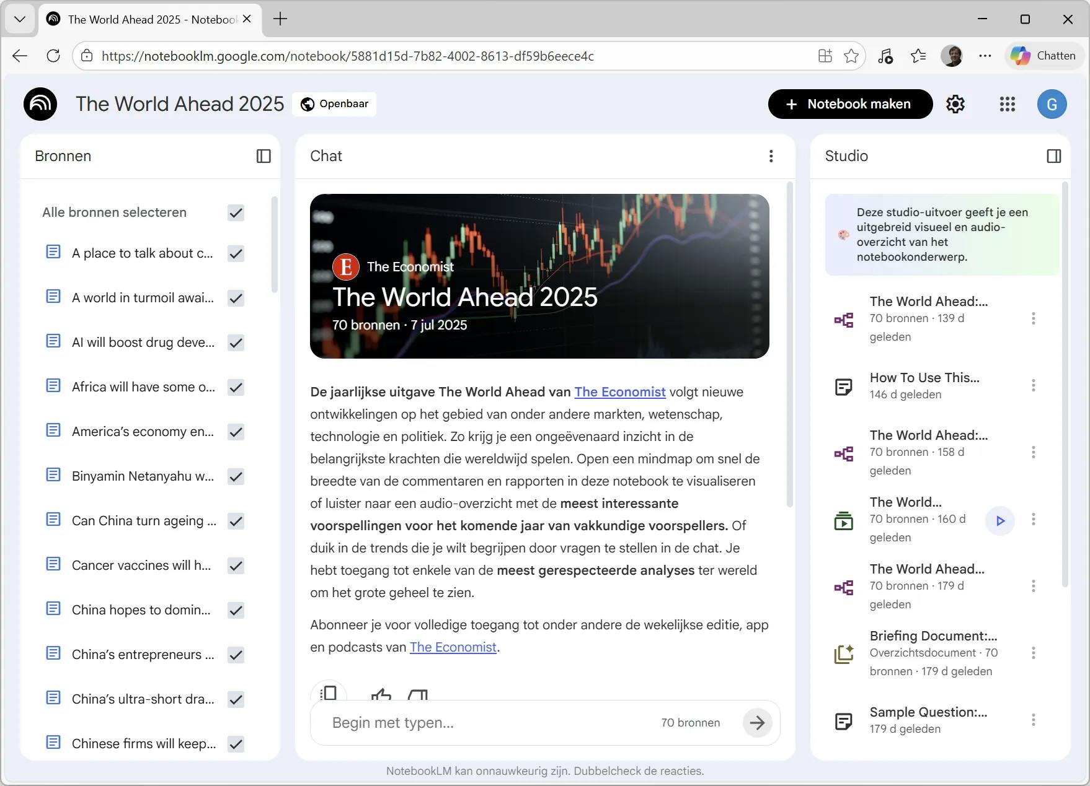Image resolution: width=1090 pixels, height=786 pixels.
Task: Open the Google account avatar G
Action: [x=1052, y=104]
